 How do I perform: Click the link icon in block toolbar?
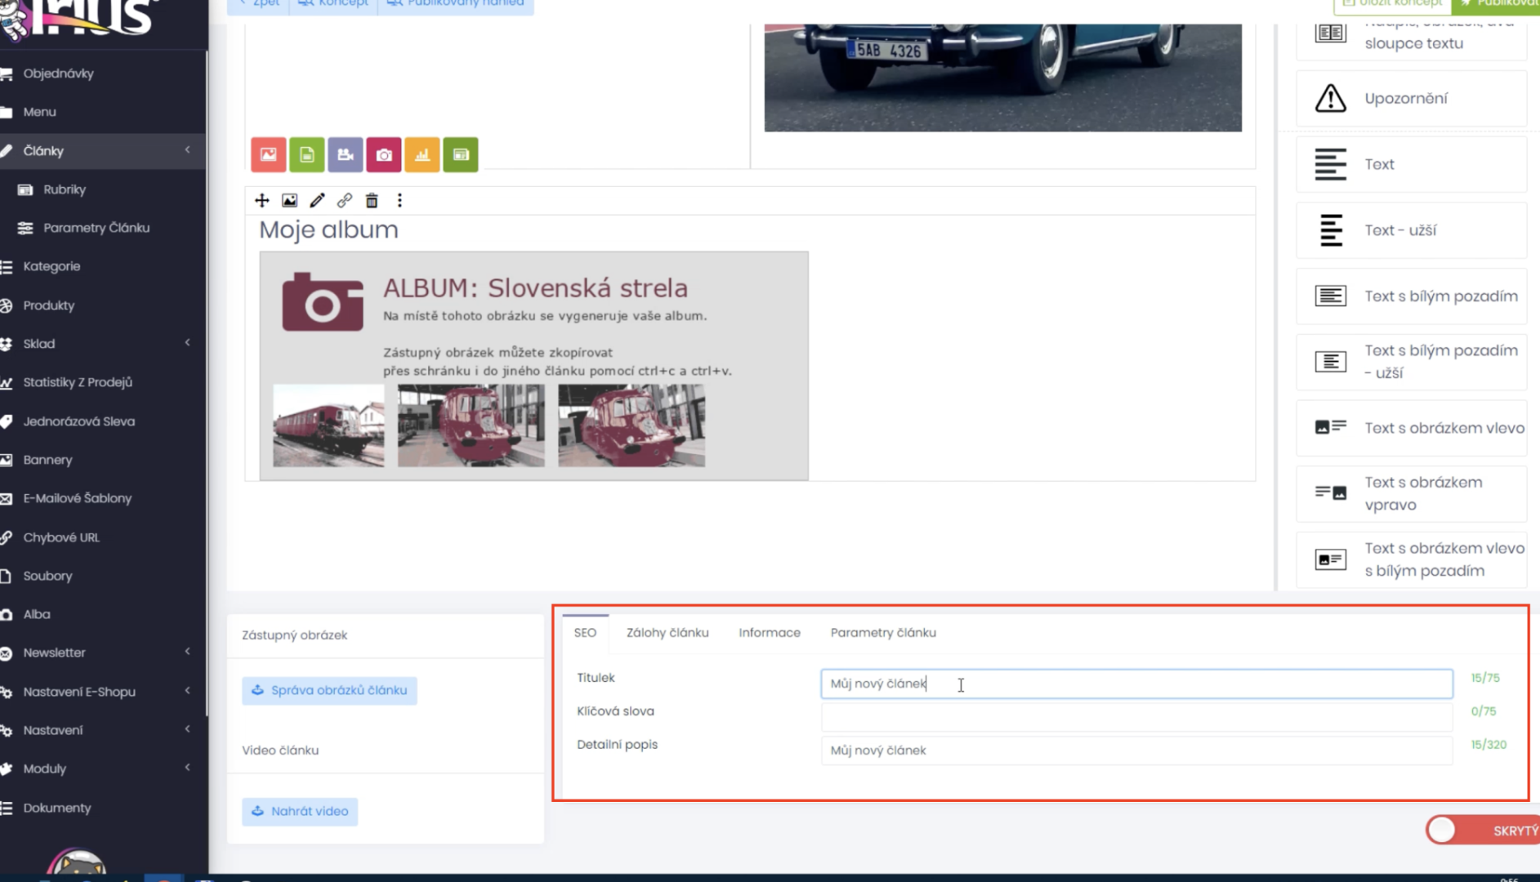344,200
